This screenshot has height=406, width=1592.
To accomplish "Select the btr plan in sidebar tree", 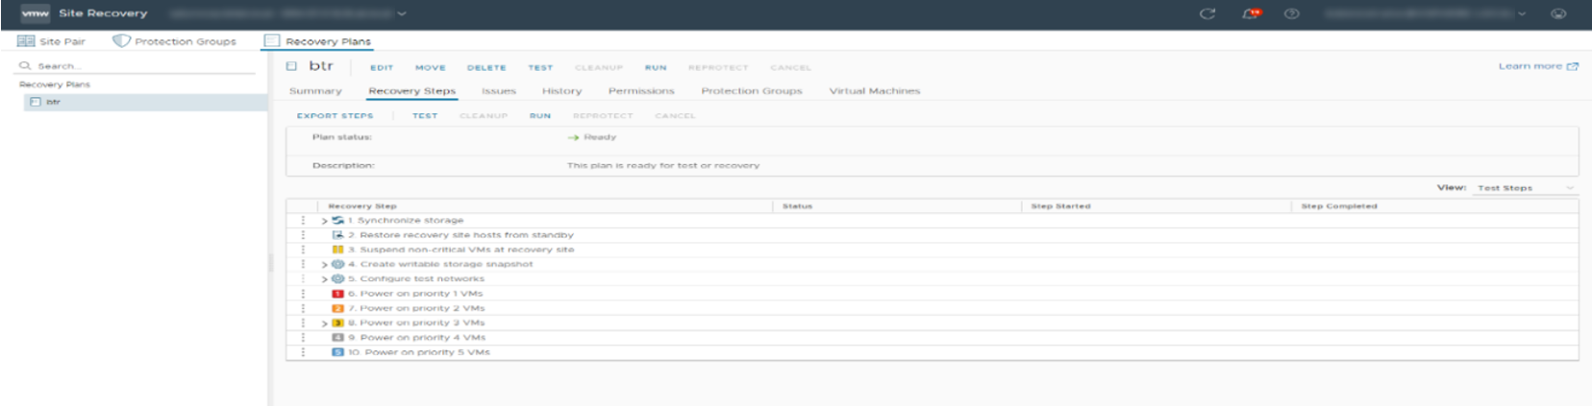I will click(x=53, y=102).
